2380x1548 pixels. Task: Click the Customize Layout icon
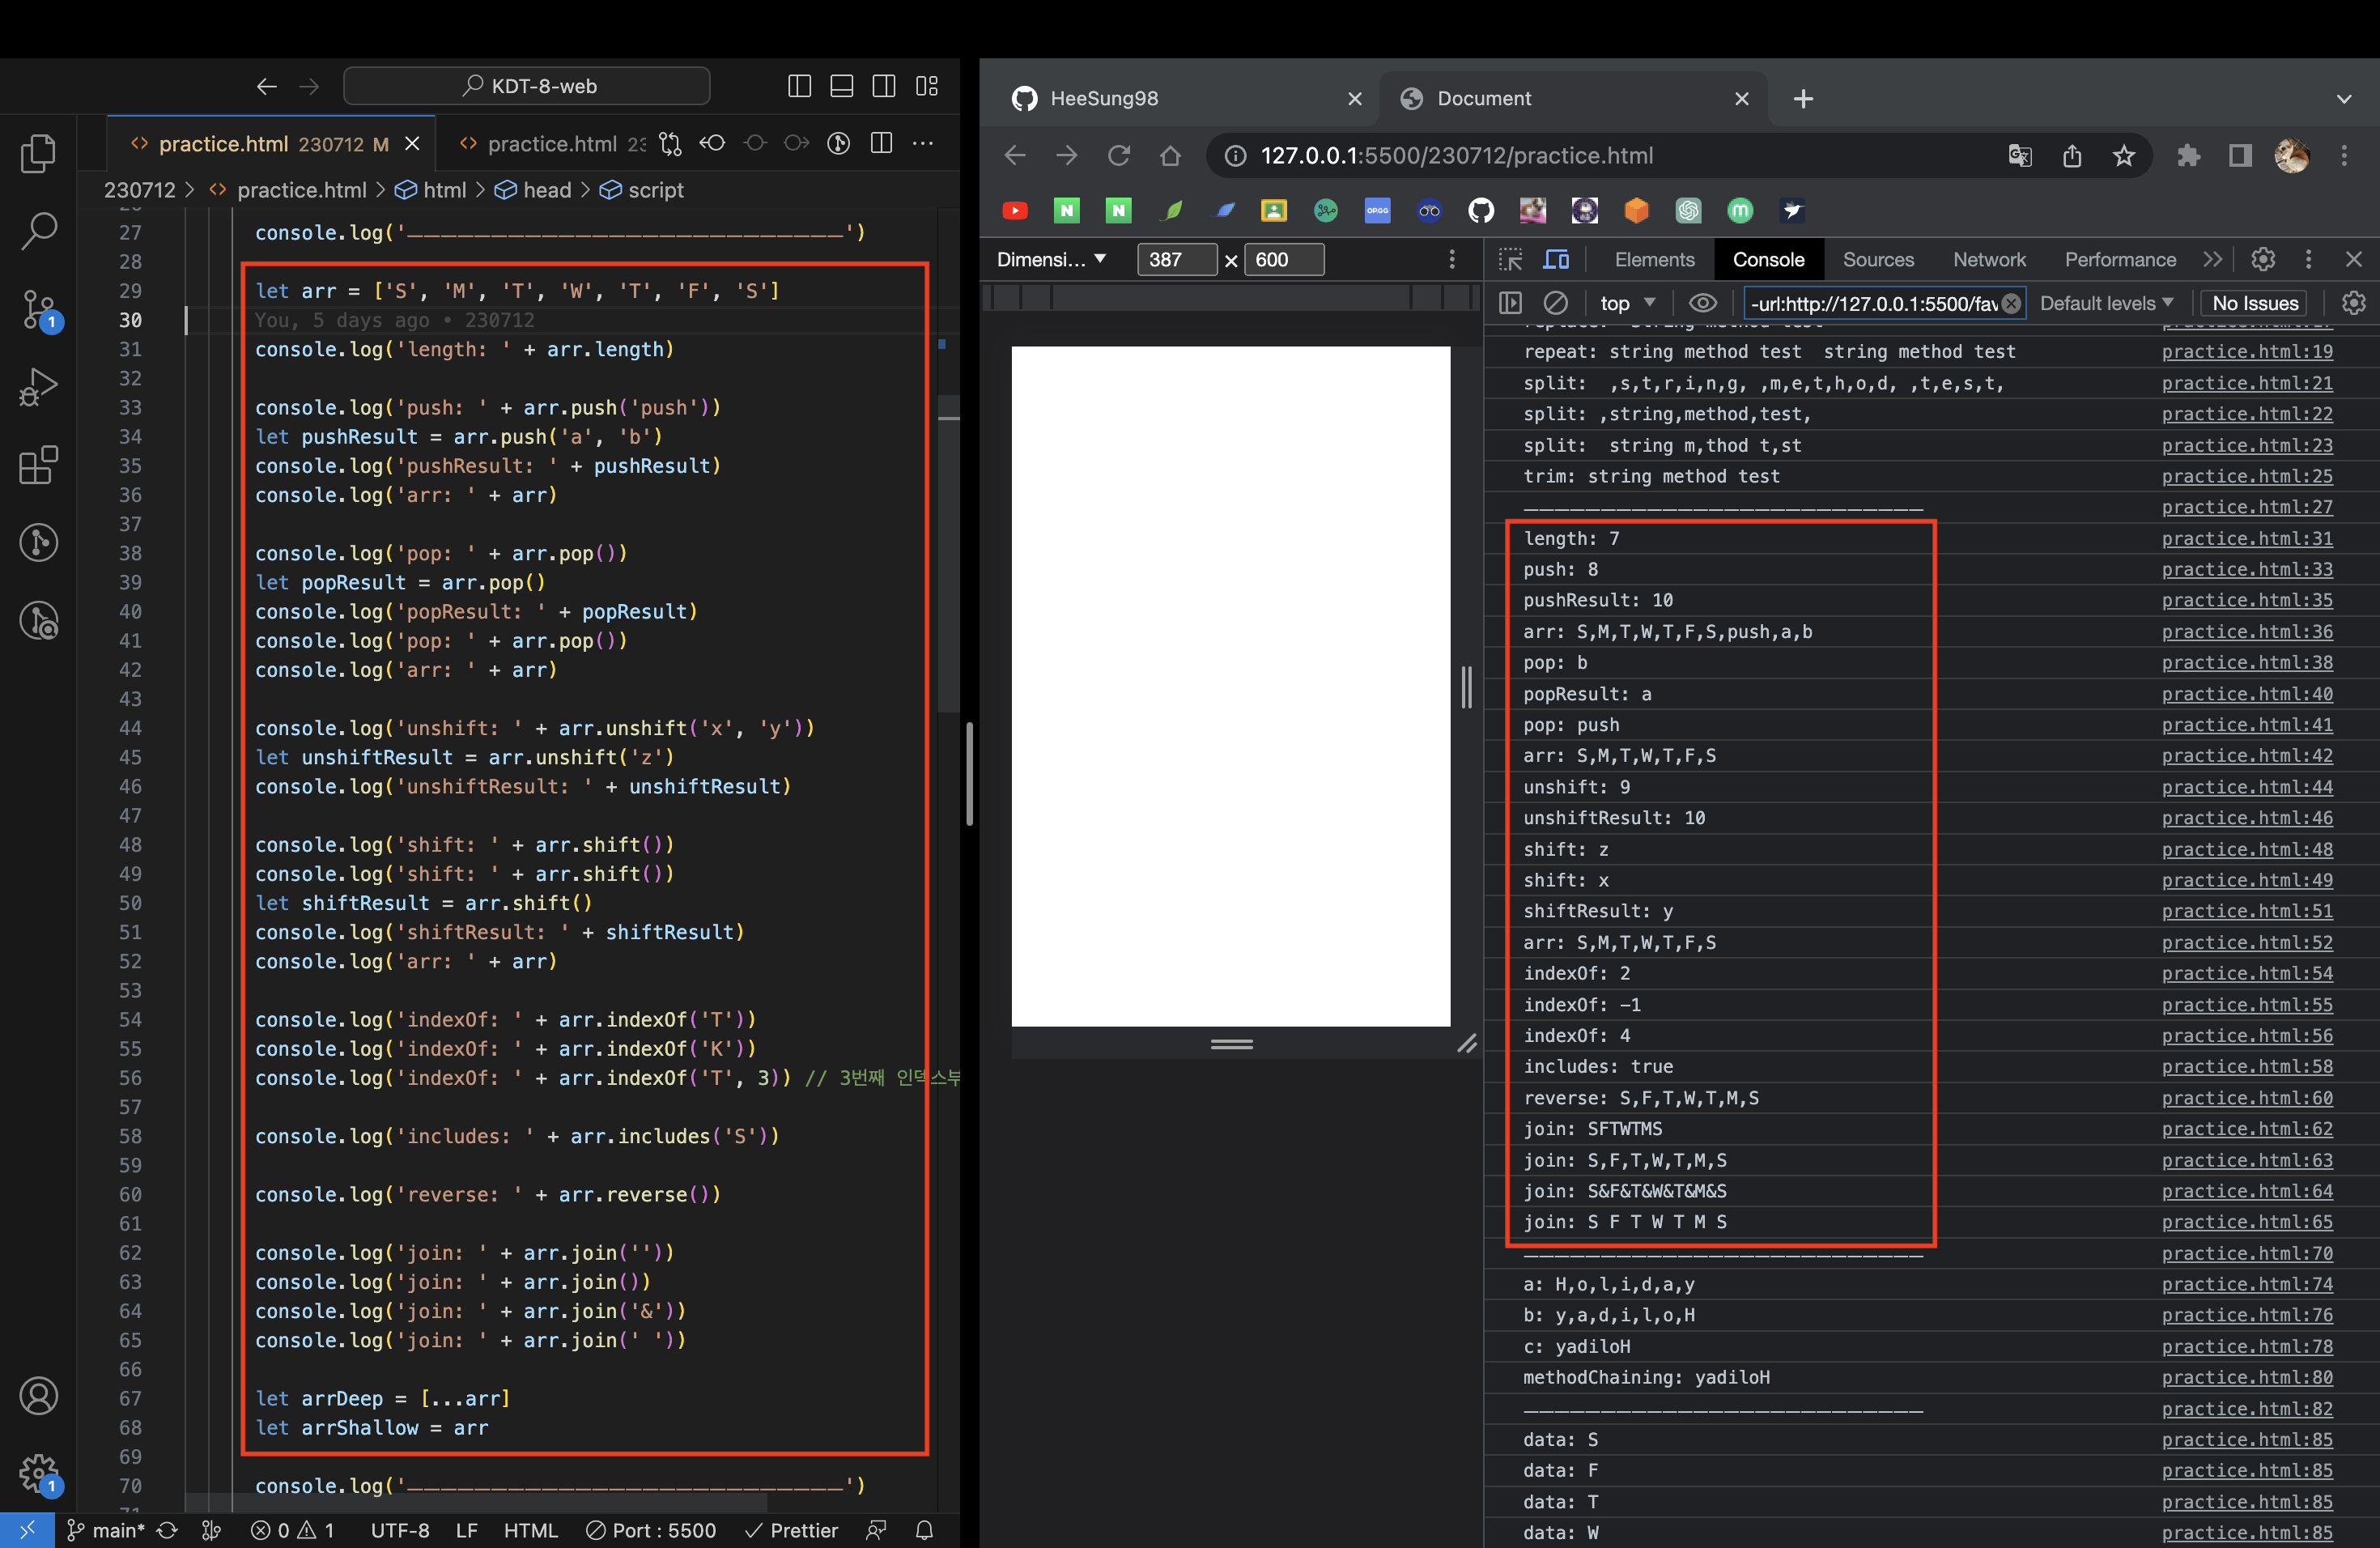927,86
